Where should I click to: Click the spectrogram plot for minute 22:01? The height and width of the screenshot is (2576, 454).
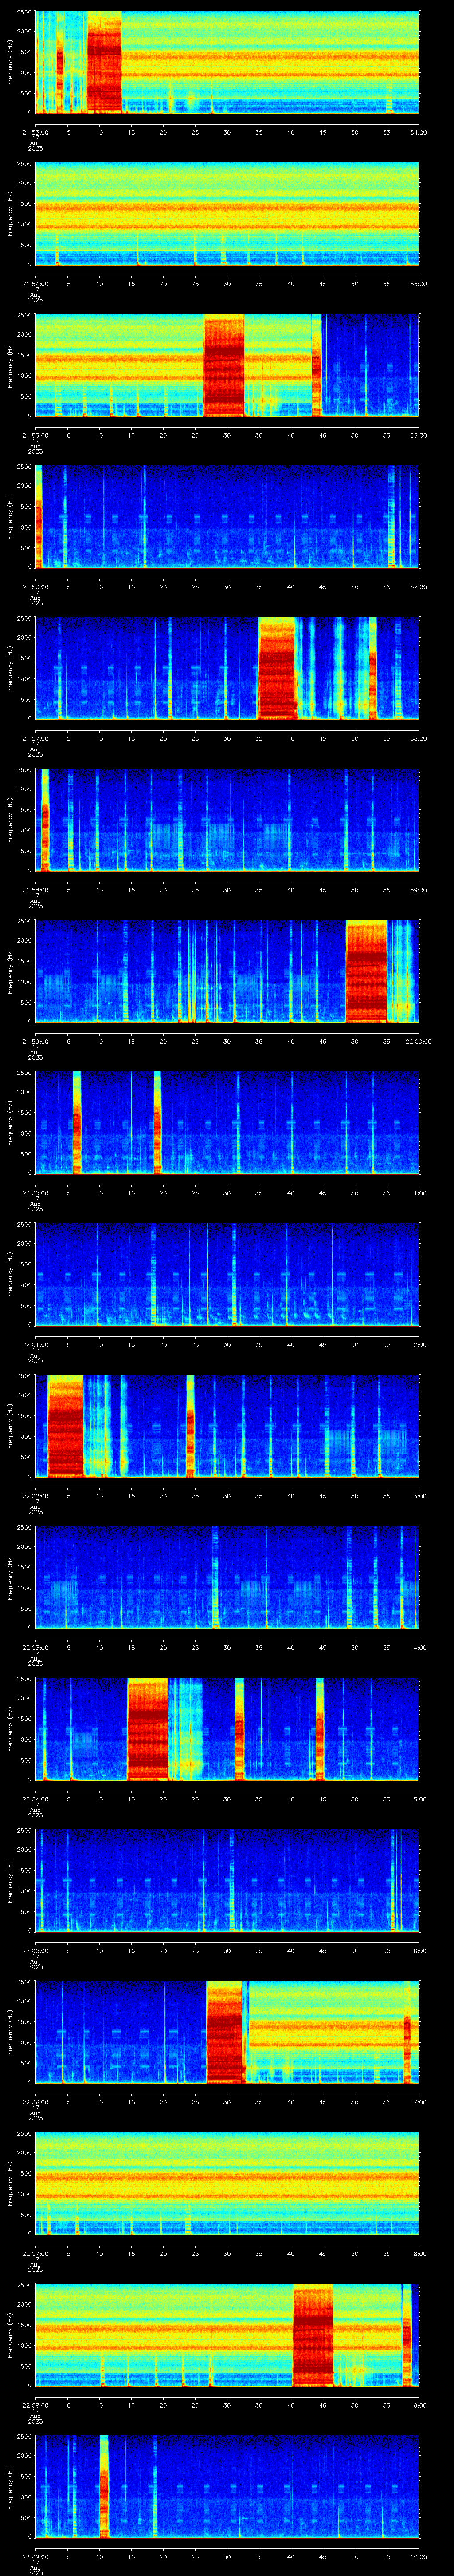click(227, 1274)
